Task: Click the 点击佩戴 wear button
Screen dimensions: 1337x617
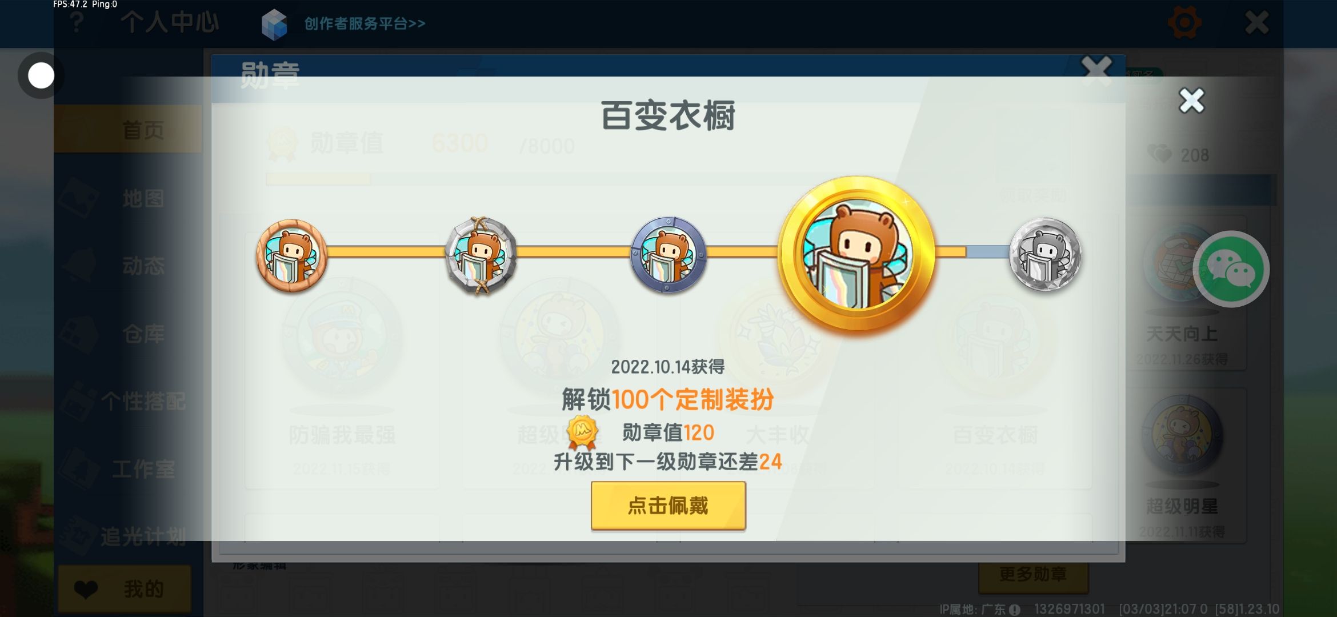Action: 668,506
